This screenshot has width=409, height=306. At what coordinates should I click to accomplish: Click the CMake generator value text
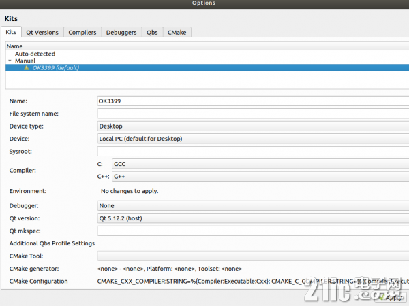pyautogui.click(x=170, y=269)
